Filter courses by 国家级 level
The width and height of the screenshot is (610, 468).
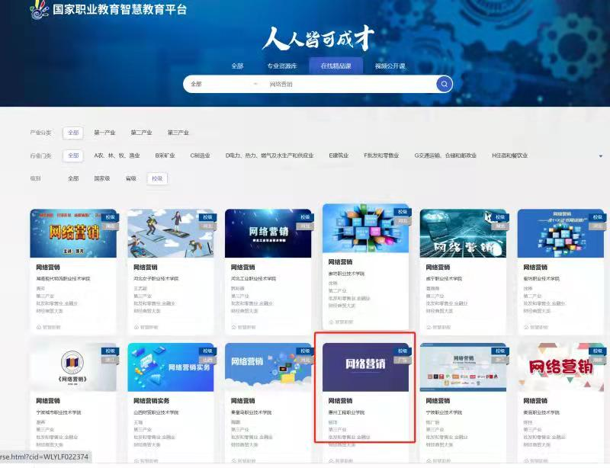(x=102, y=178)
